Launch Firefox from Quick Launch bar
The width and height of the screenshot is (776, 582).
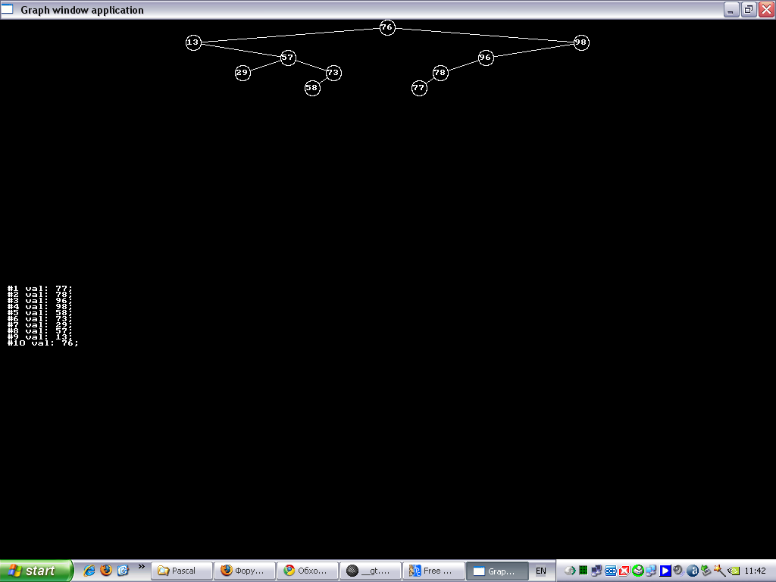coord(106,571)
